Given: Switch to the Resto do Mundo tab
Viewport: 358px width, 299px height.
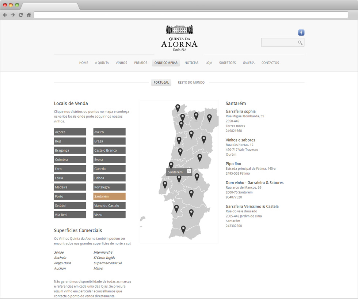Looking at the screenshot, I should (191, 83).
